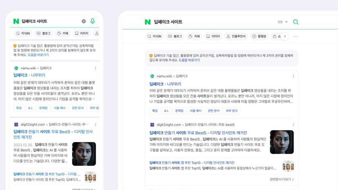Click the orange shield warning icon in mobile view

(15, 46)
